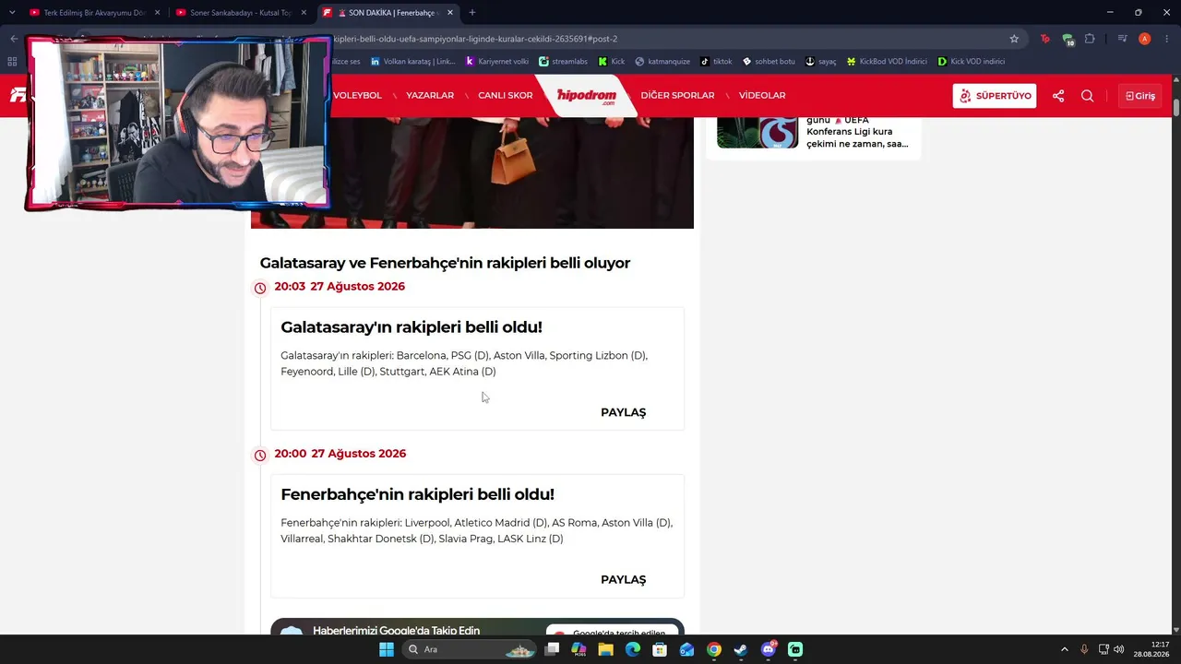The height and width of the screenshot is (664, 1181).
Task: Click the SÜPERTÜYO button
Action: 995,96
